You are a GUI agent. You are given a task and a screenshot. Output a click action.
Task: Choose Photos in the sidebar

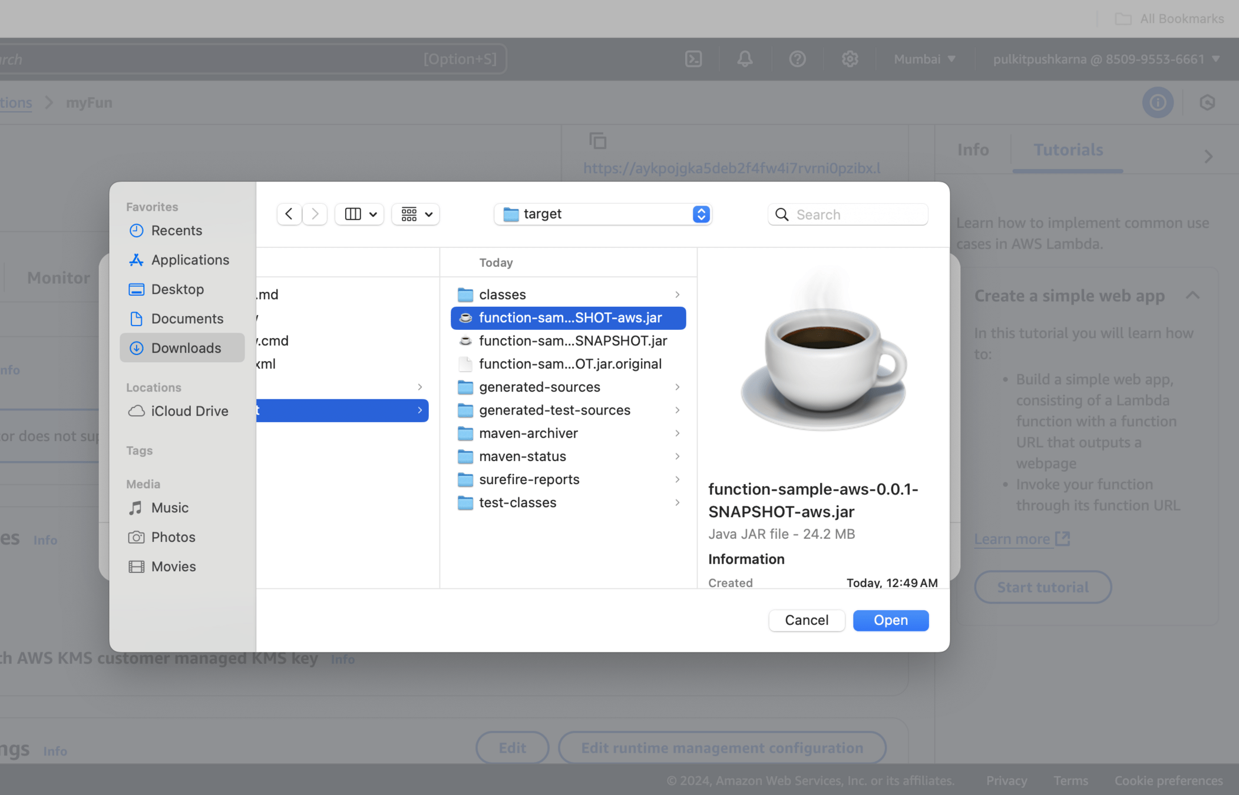click(x=173, y=537)
